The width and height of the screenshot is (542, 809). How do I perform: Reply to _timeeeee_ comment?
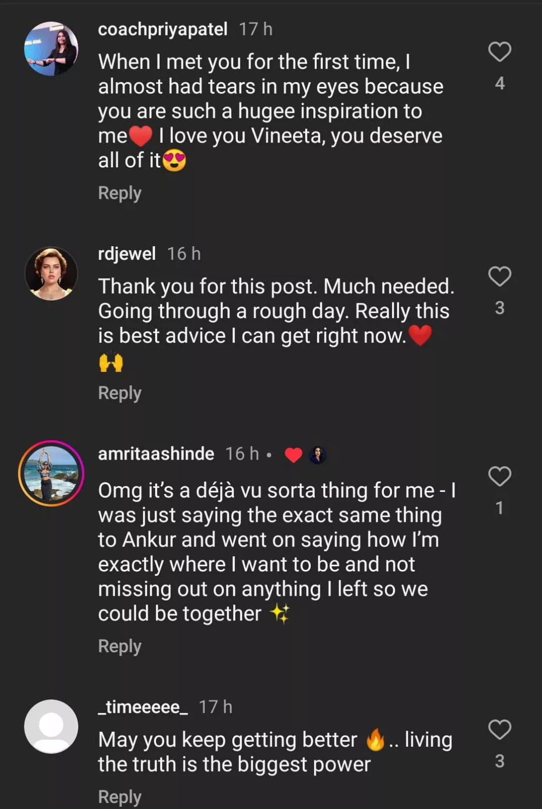(120, 797)
